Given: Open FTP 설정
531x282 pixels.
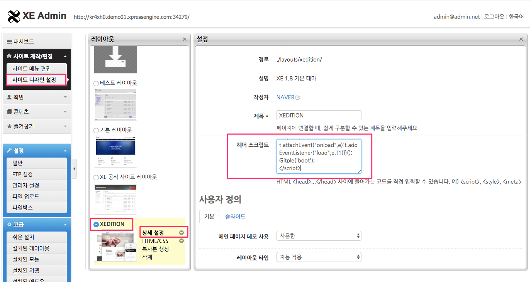Looking at the screenshot, I should (37, 174).
